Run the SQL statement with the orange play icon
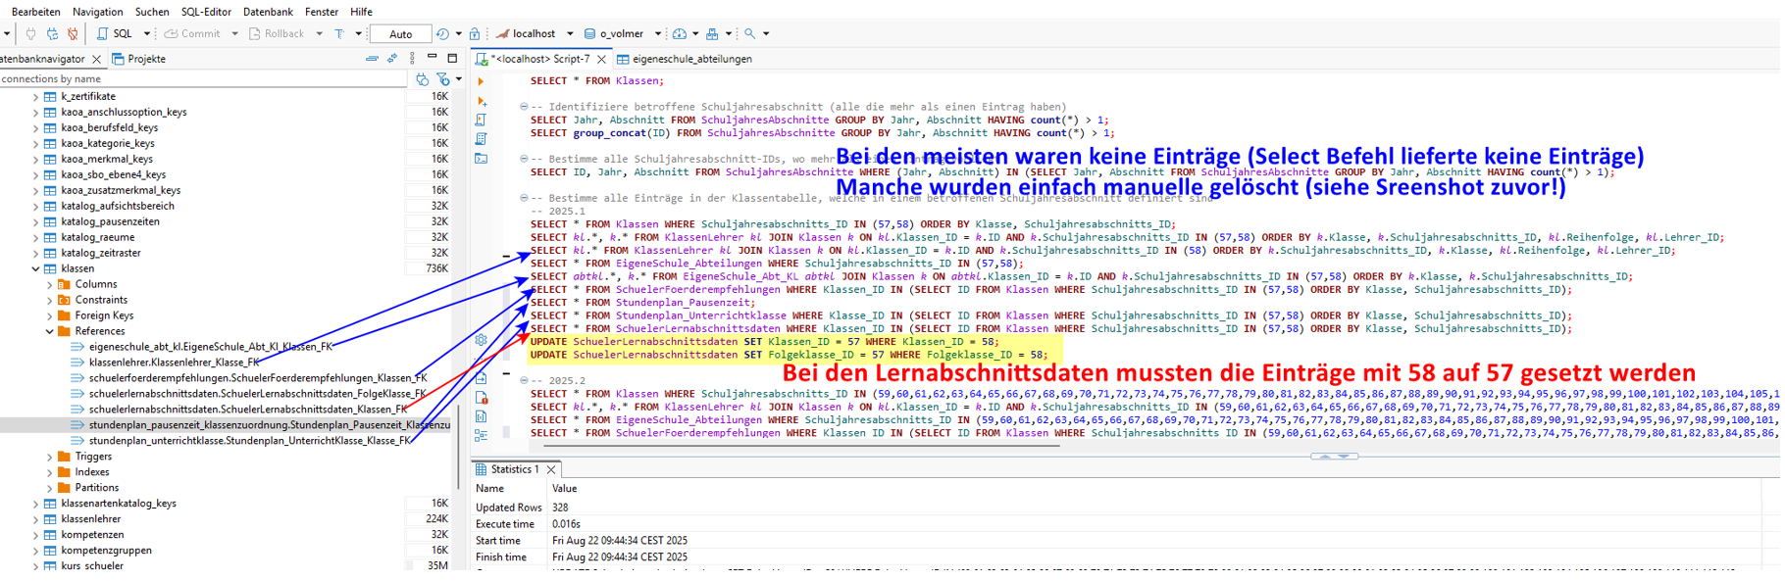Image resolution: width=1785 pixels, height=581 pixels. 481,81
